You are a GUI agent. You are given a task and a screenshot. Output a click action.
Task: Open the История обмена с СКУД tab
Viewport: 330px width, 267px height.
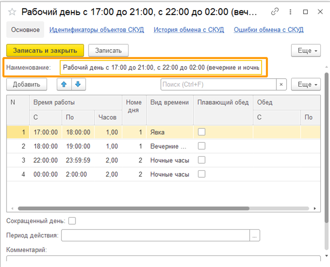pos(189,30)
